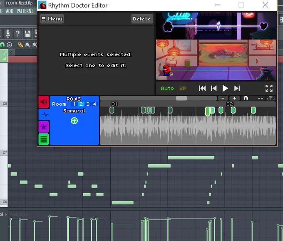Screen dimensions: 283x241
Task: Toggle the timeline magnet snap icon
Action: (x=246, y=98)
